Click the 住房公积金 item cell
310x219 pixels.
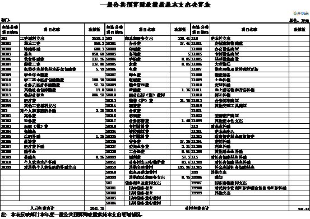[52, 95]
